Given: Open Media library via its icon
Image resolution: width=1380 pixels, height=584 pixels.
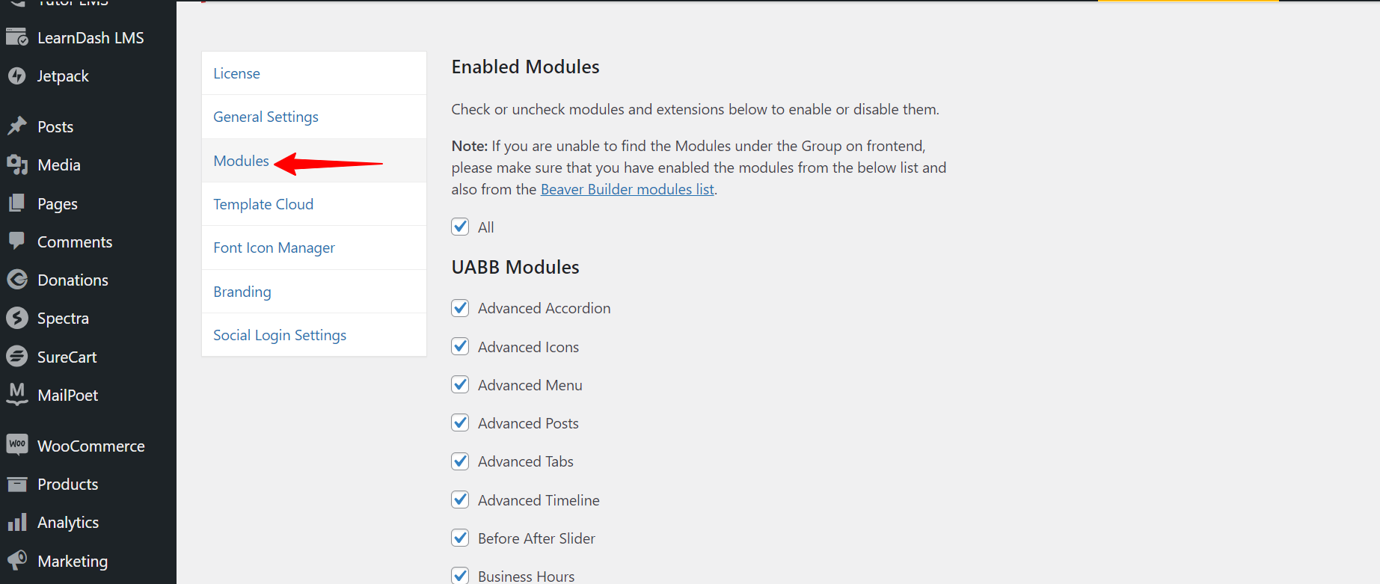Looking at the screenshot, I should tap(16, 165).
